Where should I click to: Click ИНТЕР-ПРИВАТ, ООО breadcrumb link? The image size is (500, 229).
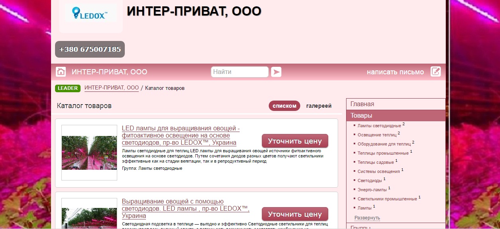(x=112, y=88)
